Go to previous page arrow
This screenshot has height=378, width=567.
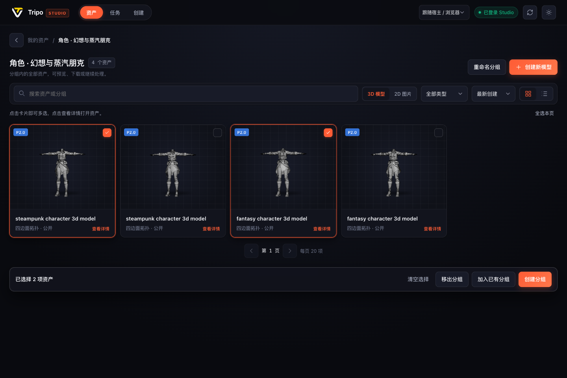coord(251,251)
